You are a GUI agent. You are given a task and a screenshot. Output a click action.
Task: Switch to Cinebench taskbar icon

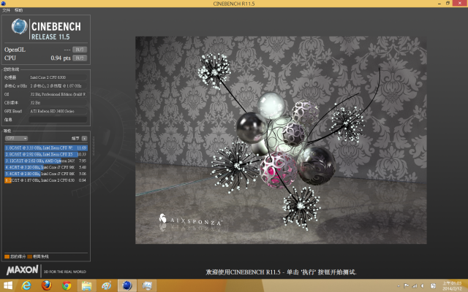click(127, 285)
